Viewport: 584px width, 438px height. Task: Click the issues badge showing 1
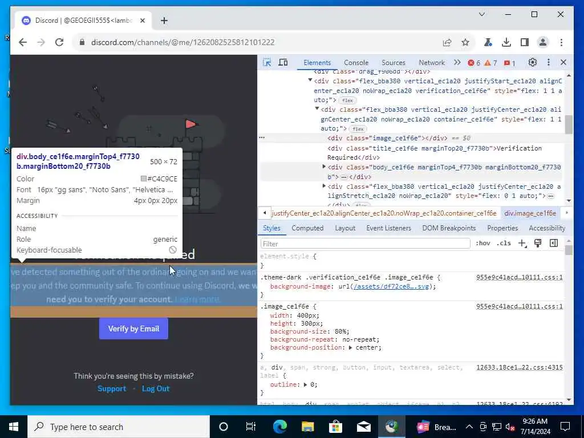tap(509, 63)
